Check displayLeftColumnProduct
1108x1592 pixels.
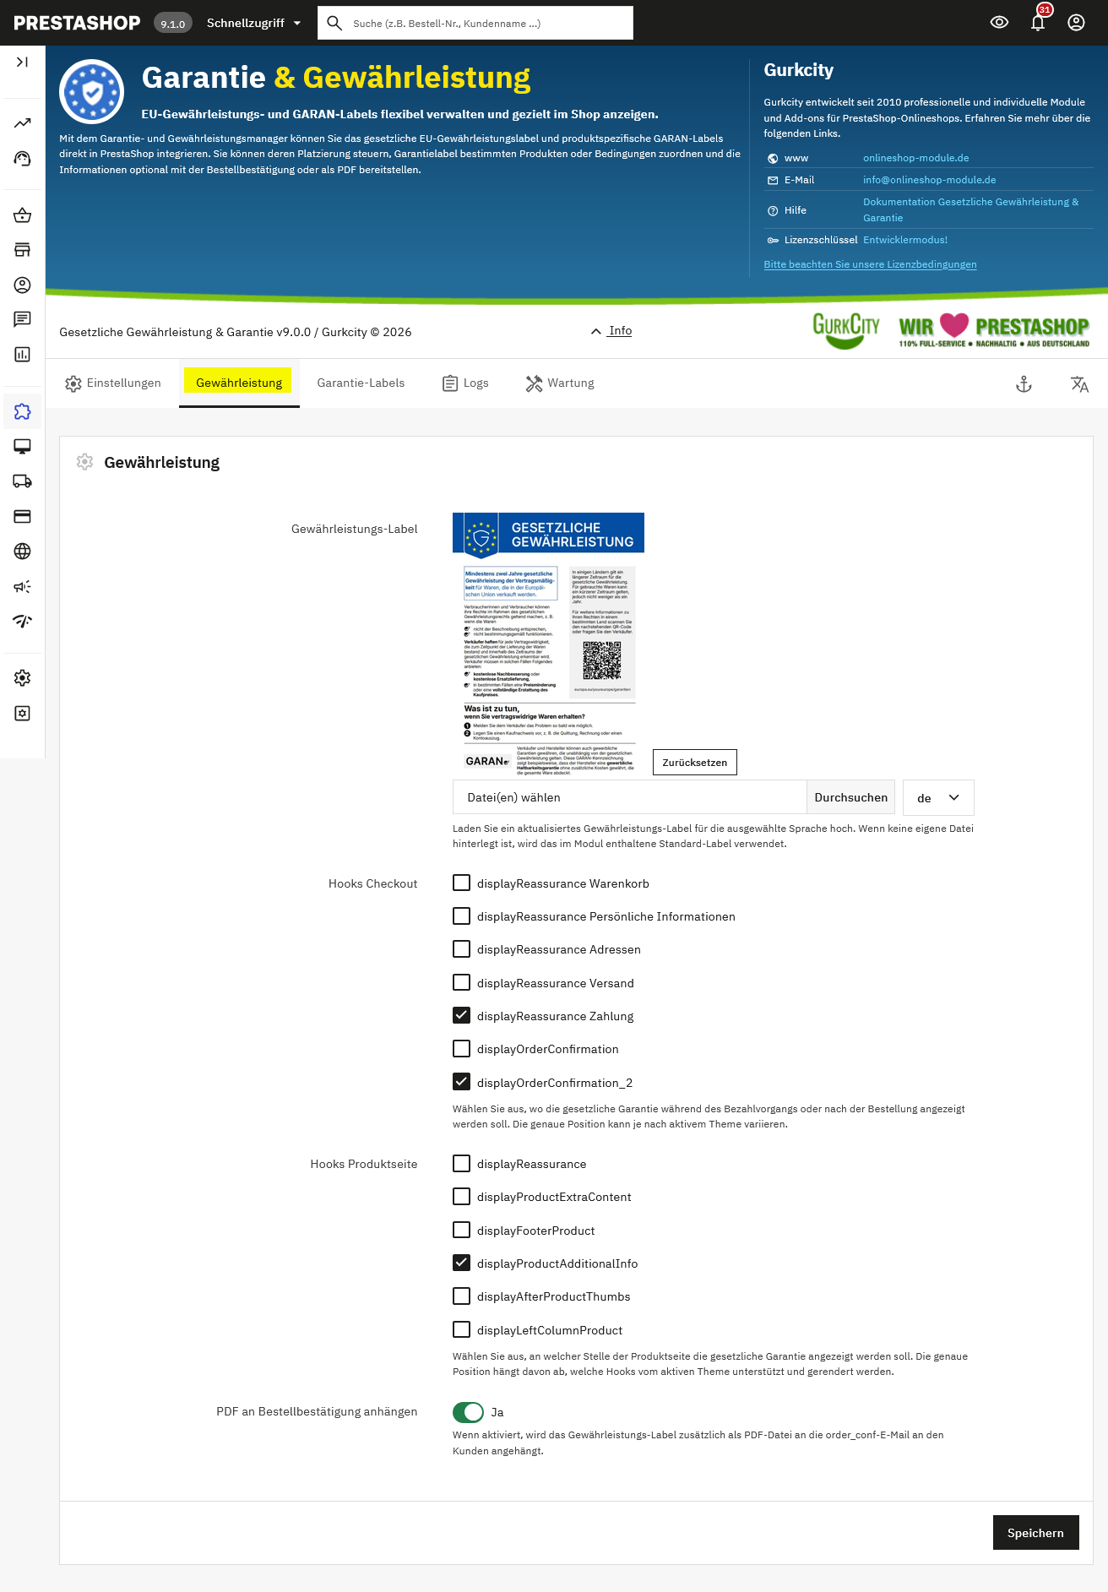[x=461, y=1329]
